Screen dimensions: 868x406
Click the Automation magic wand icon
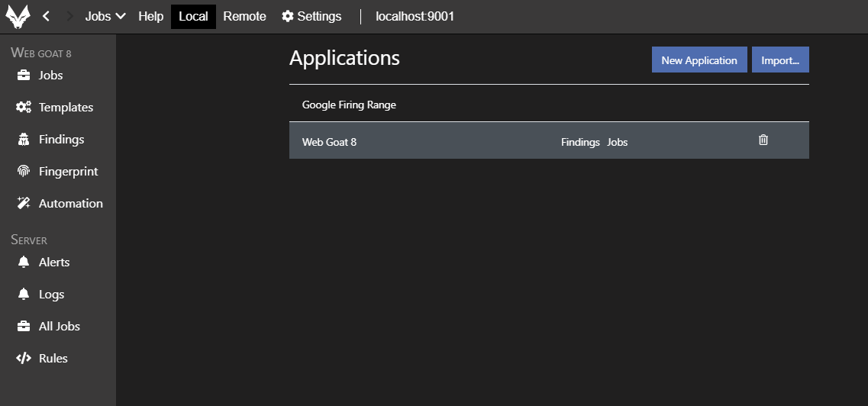pos(23,204)
